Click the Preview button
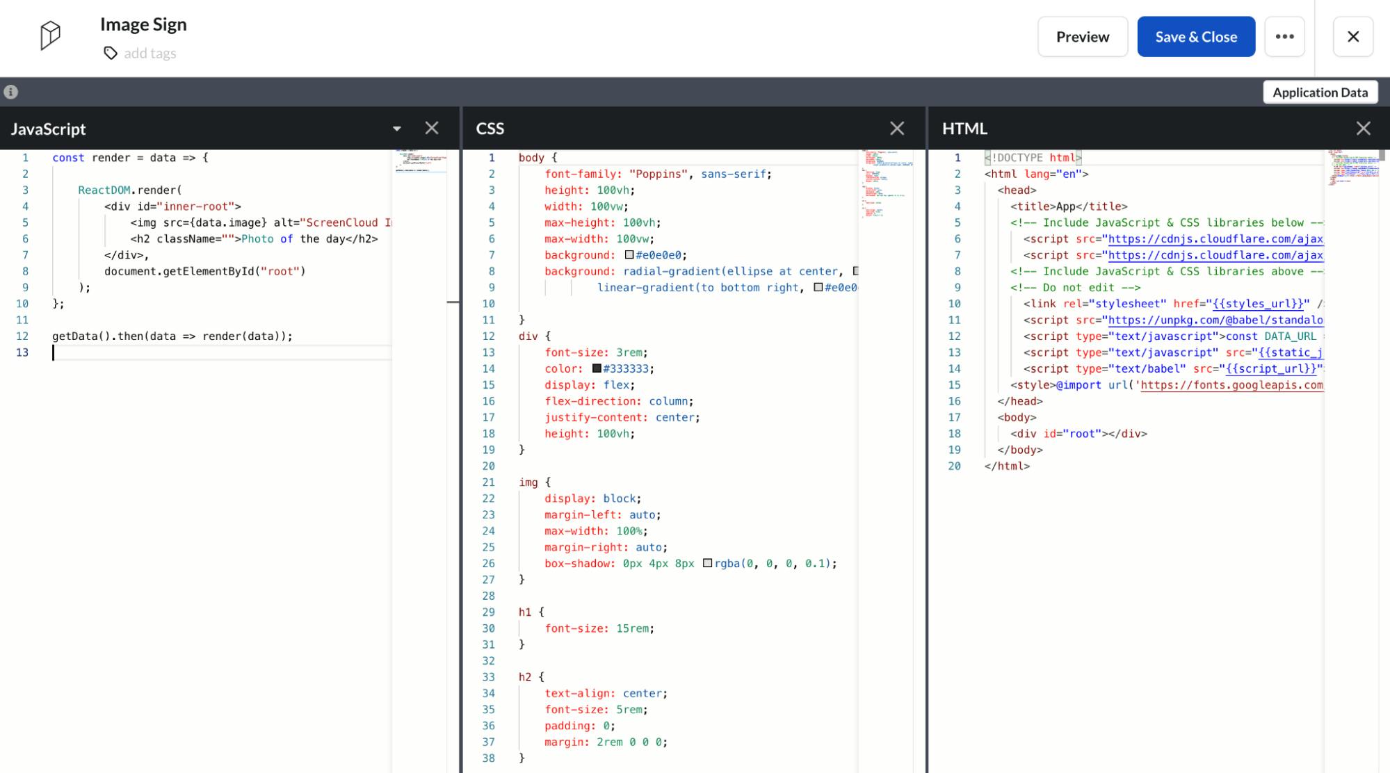This screenshot has height=773, width=1390. (x=1083, y=37)
